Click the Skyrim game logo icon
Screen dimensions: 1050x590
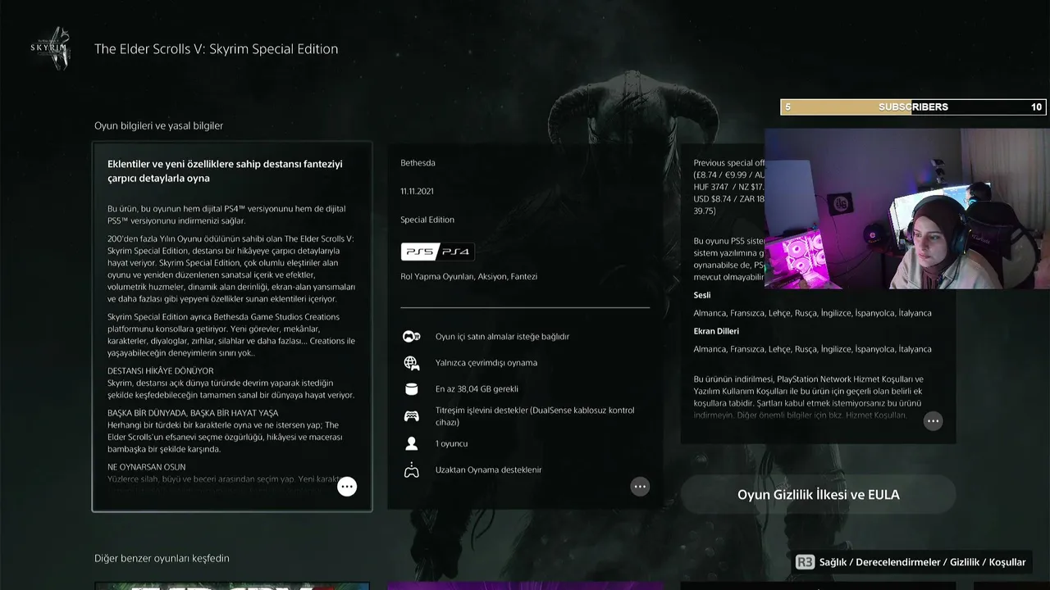[x=50, y=48]
